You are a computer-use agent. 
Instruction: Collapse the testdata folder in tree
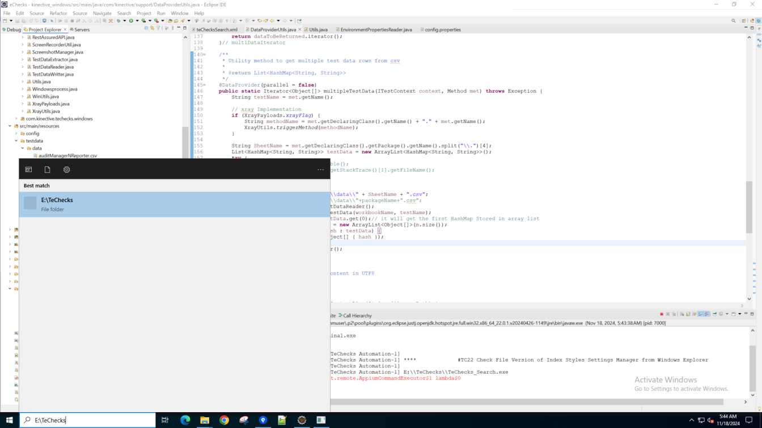[16, 141]
